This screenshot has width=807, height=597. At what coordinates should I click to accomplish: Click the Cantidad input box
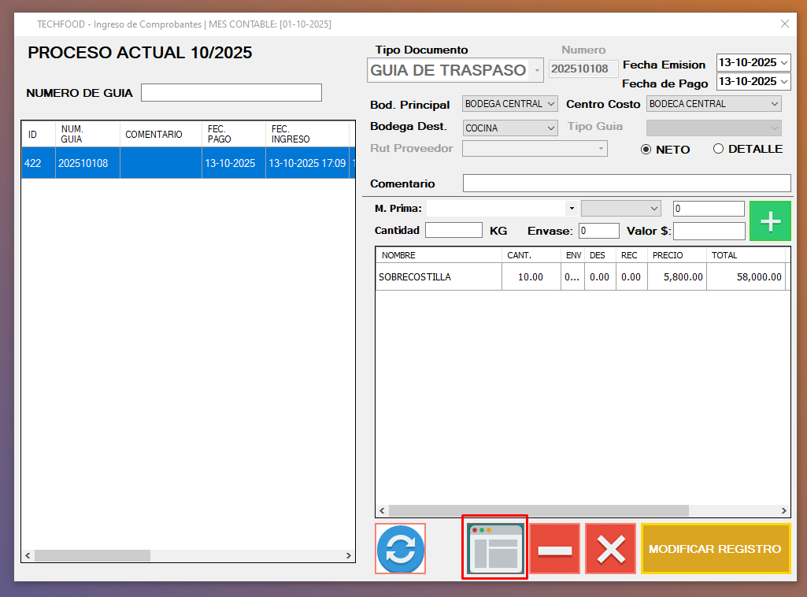tap(453, 231)
